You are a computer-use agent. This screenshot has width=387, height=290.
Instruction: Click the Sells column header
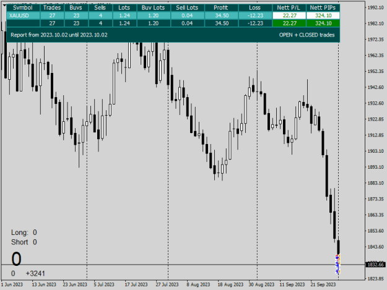(x=100, y=7)
